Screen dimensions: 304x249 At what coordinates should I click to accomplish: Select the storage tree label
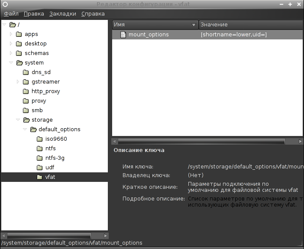click(x=42, y=120)
